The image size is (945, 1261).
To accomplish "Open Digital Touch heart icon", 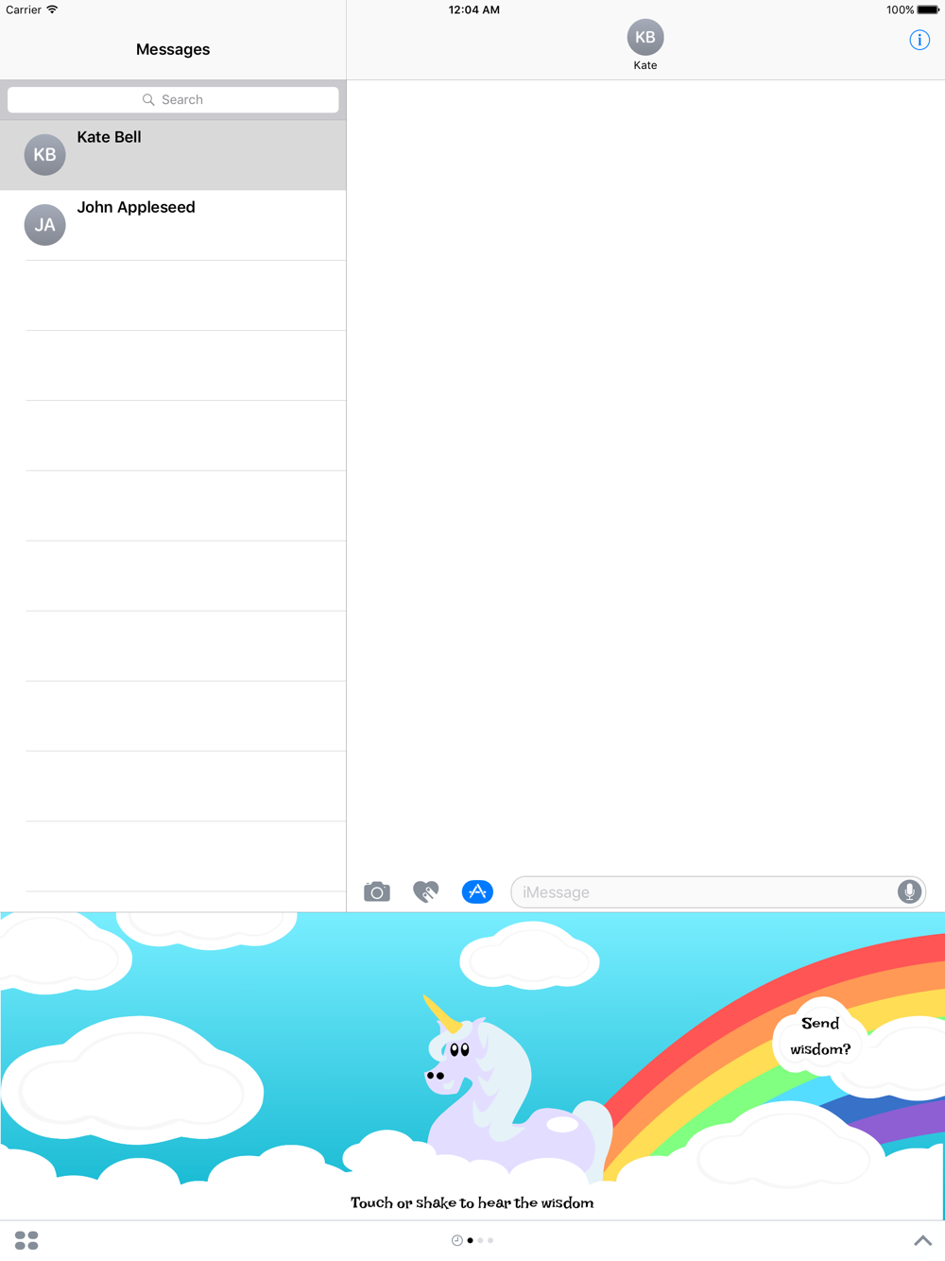I will coord(426,891).
